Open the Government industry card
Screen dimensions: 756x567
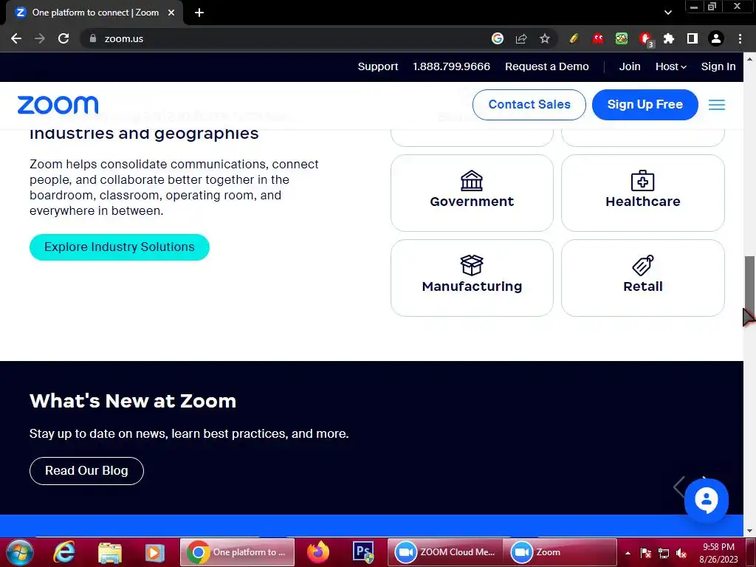click(472, 193)
